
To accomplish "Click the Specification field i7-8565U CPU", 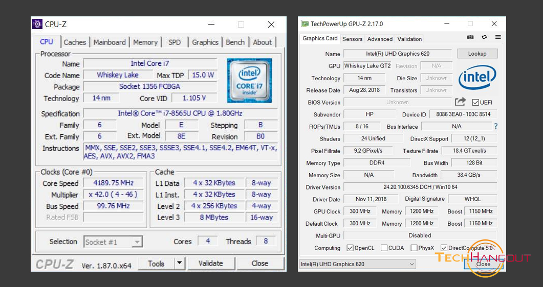I will point(181,113).
